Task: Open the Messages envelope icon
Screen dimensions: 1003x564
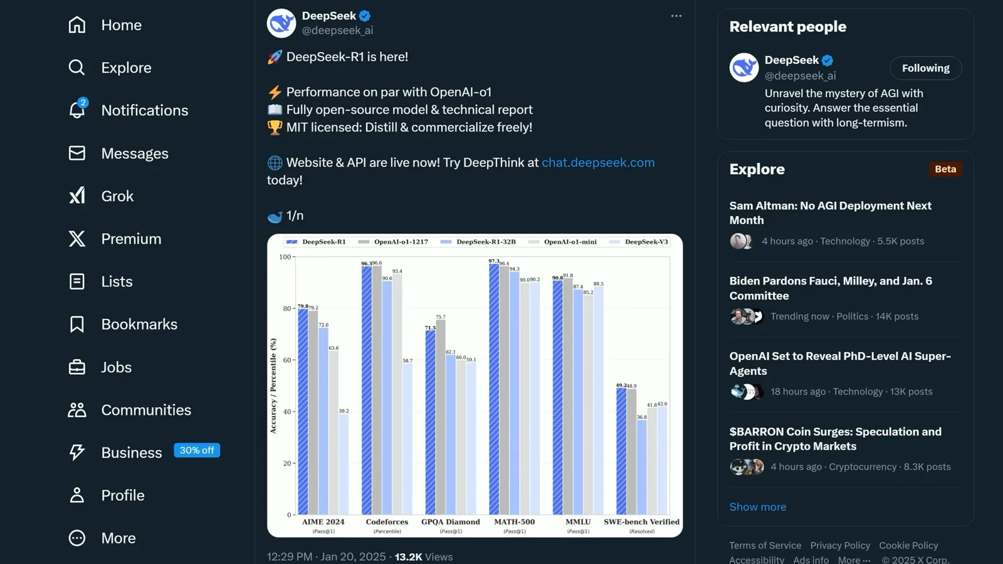Action: pos(76,154)
